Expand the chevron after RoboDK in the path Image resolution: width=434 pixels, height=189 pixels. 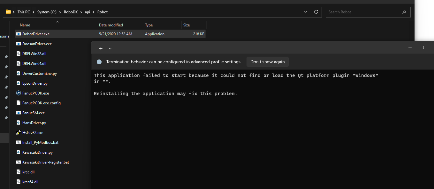tap(82, 12)
